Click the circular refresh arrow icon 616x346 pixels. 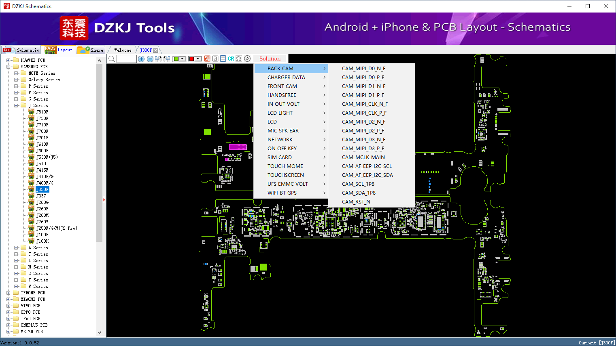point(247,59)
